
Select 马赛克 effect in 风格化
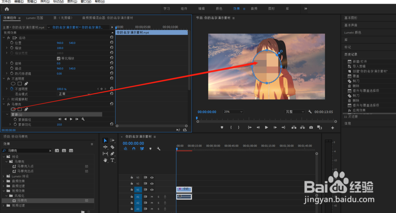coord(22,200)
